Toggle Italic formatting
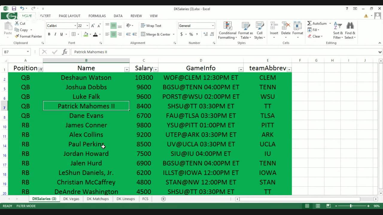 [x=55, y=34]
